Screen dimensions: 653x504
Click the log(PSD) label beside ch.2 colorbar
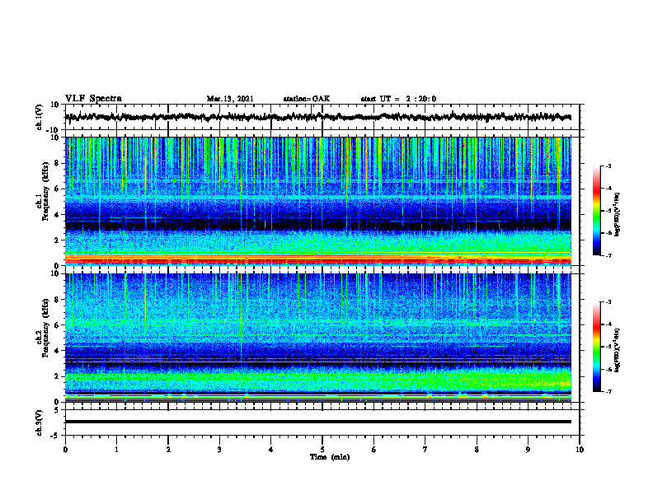tap(617, 350)
